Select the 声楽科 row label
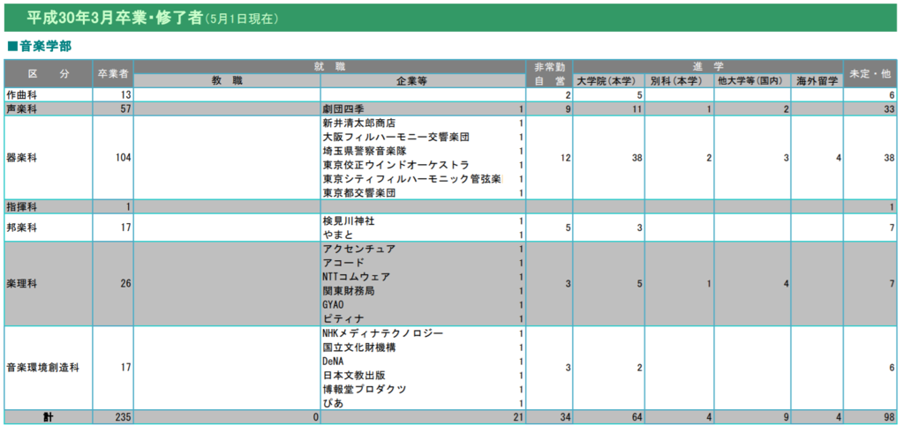904x433 pixels. 21,108
